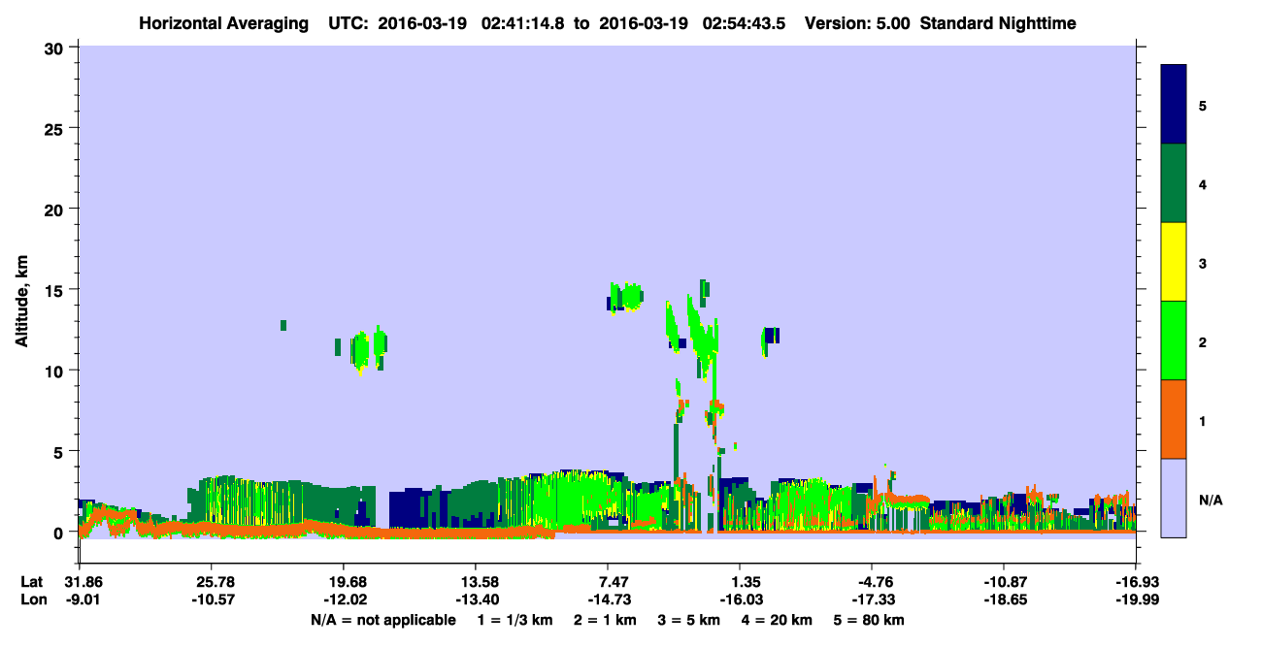Click the longitude value -13.40
Screen dimensions: 1262x647
476,599
